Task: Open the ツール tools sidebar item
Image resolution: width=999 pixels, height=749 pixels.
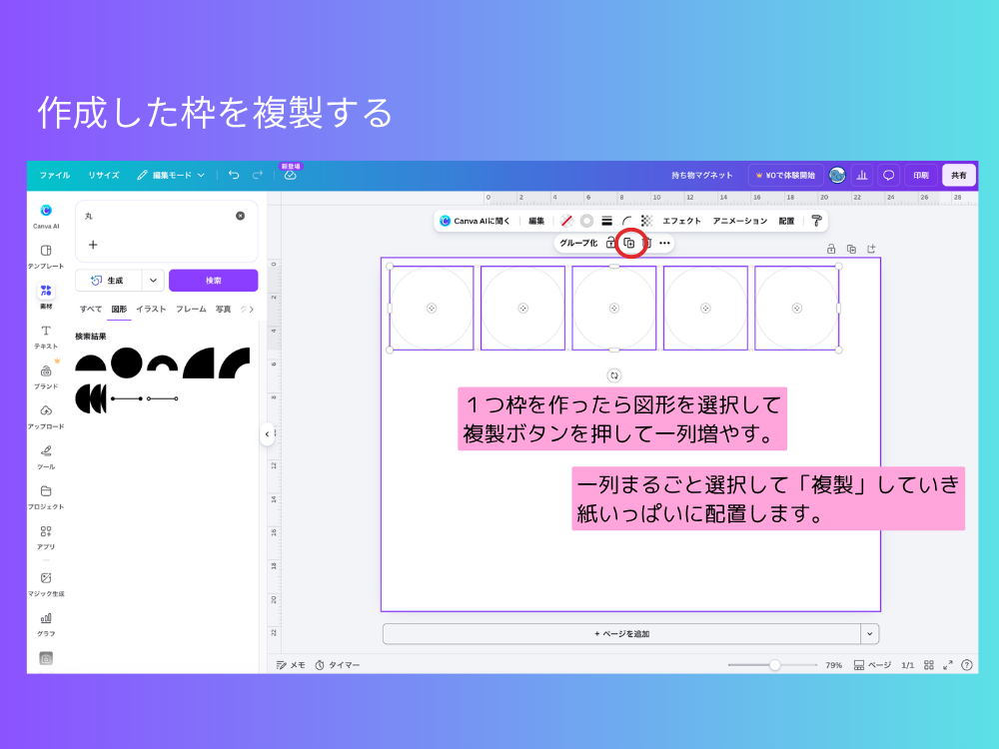Action: (x=46, y=457)
